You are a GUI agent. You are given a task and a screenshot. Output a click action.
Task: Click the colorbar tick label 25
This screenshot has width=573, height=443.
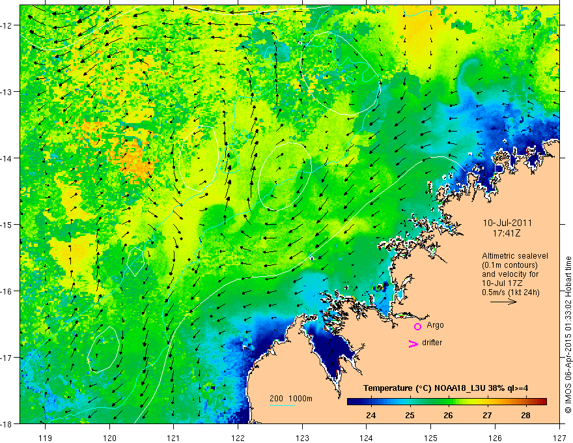pyautogui.click(x=410, y=415)
